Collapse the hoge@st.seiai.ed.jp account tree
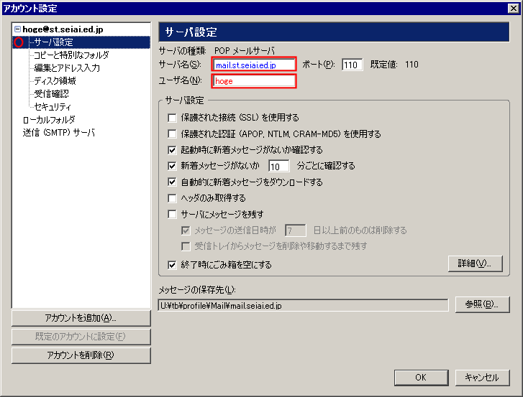Image resolution: width=523 pixels, height=397 pixels. 17,29
